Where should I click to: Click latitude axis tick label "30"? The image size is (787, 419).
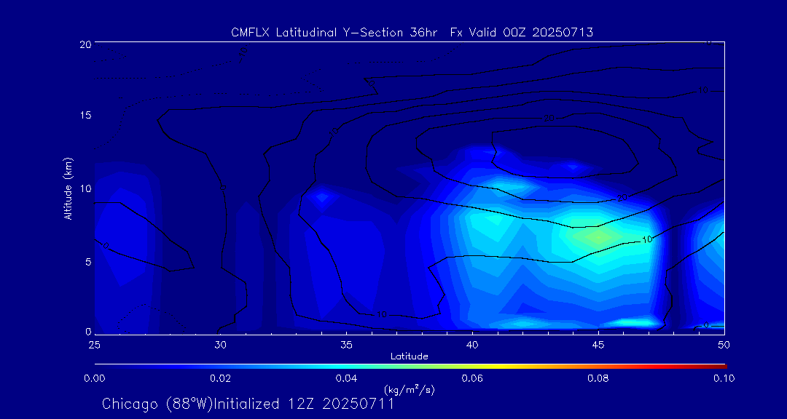(x=220, y=344)
